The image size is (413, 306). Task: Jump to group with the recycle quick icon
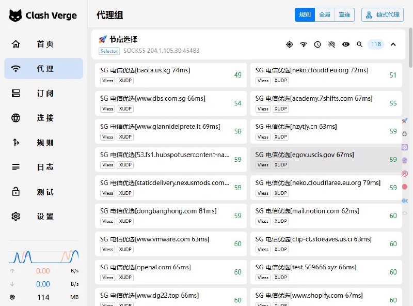click(405, 134)
